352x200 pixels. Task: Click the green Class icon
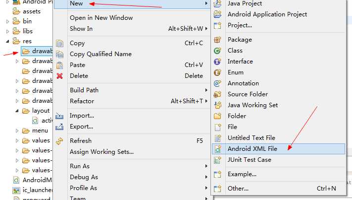[217, 51]
